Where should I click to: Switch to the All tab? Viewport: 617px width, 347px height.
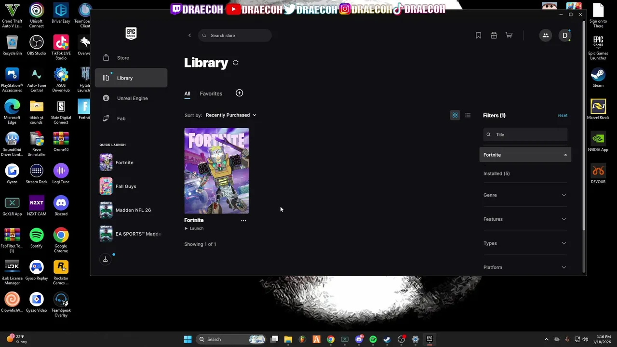click(x=187, y=94)
